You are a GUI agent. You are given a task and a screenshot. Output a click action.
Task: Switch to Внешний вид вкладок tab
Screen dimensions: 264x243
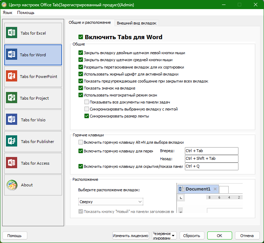point(137,23)
